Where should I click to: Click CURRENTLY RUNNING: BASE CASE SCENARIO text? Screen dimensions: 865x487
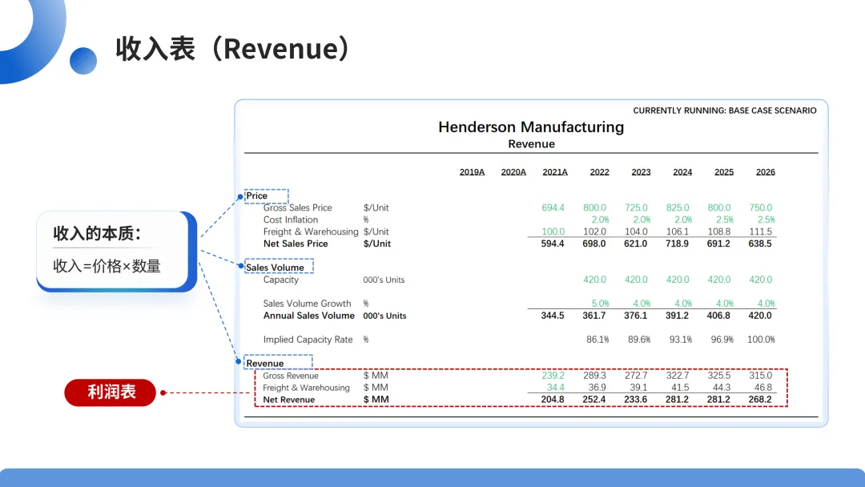coord(724,111)
